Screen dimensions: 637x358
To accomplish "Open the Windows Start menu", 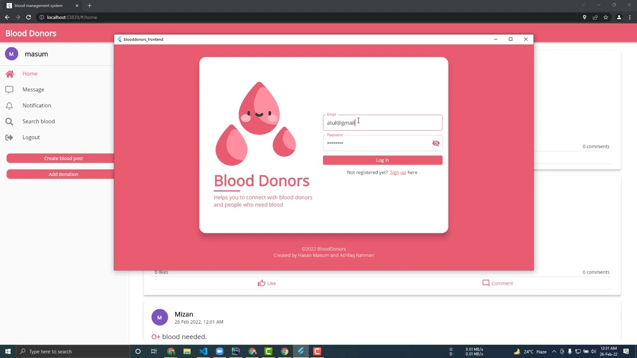I will [x=7, y=352].
